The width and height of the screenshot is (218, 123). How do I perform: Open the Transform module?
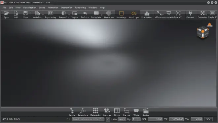click(83, 112)
